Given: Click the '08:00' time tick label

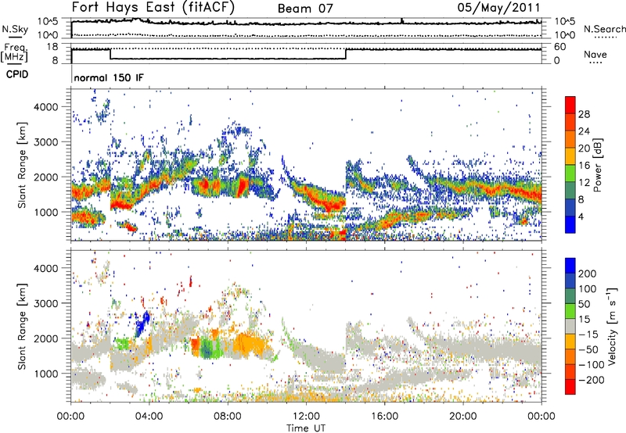Looking at the screenshot, I should (x=228, y=417).
